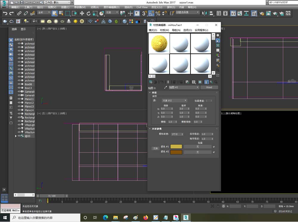The height and width of the screenshot is (222, 298).
Task: Open 材质(M) menu in material editor
Action: 164,30
